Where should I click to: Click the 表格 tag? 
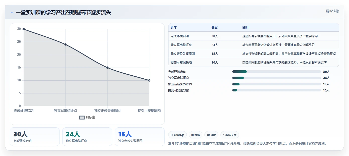point(196,135)
